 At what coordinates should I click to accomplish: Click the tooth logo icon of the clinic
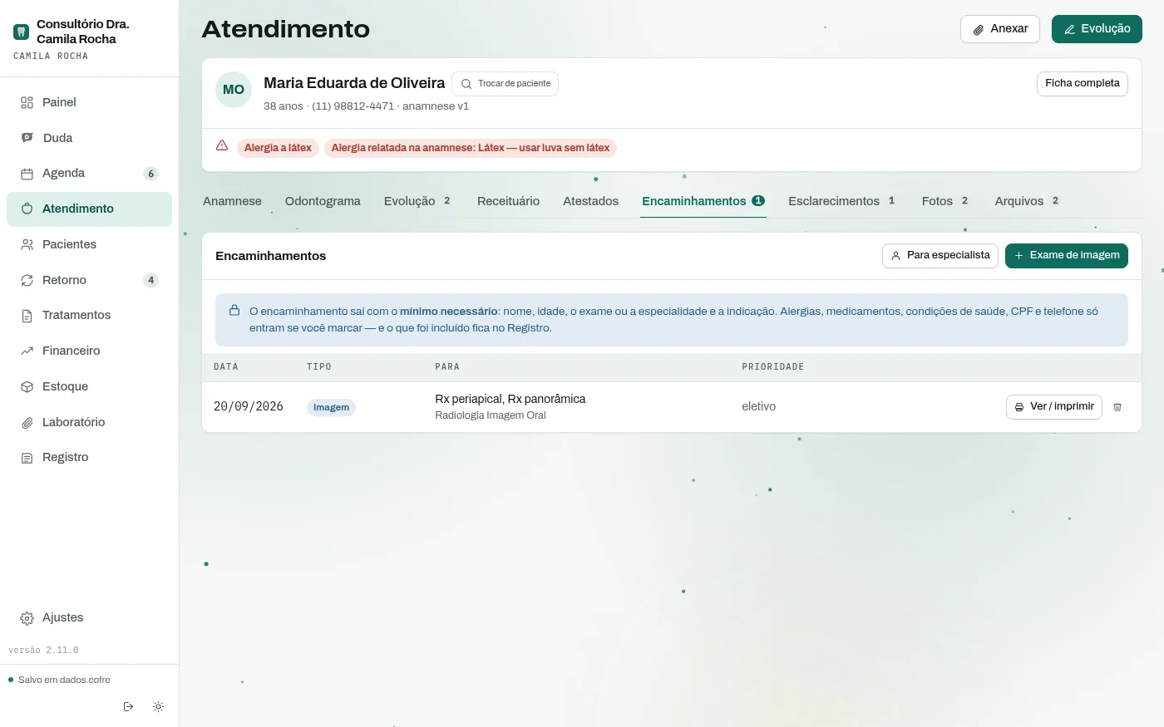pyautogui.click(x=21, y=32)
